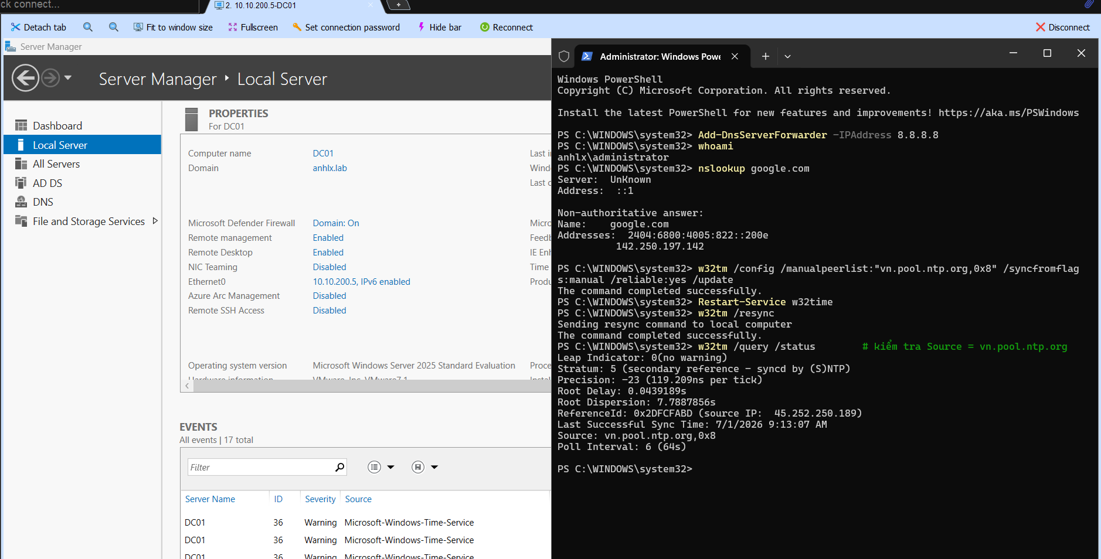Viewport: 1101px width, 559px height.
Task: Zoom out with second magnifier icon
Action: 114,27
